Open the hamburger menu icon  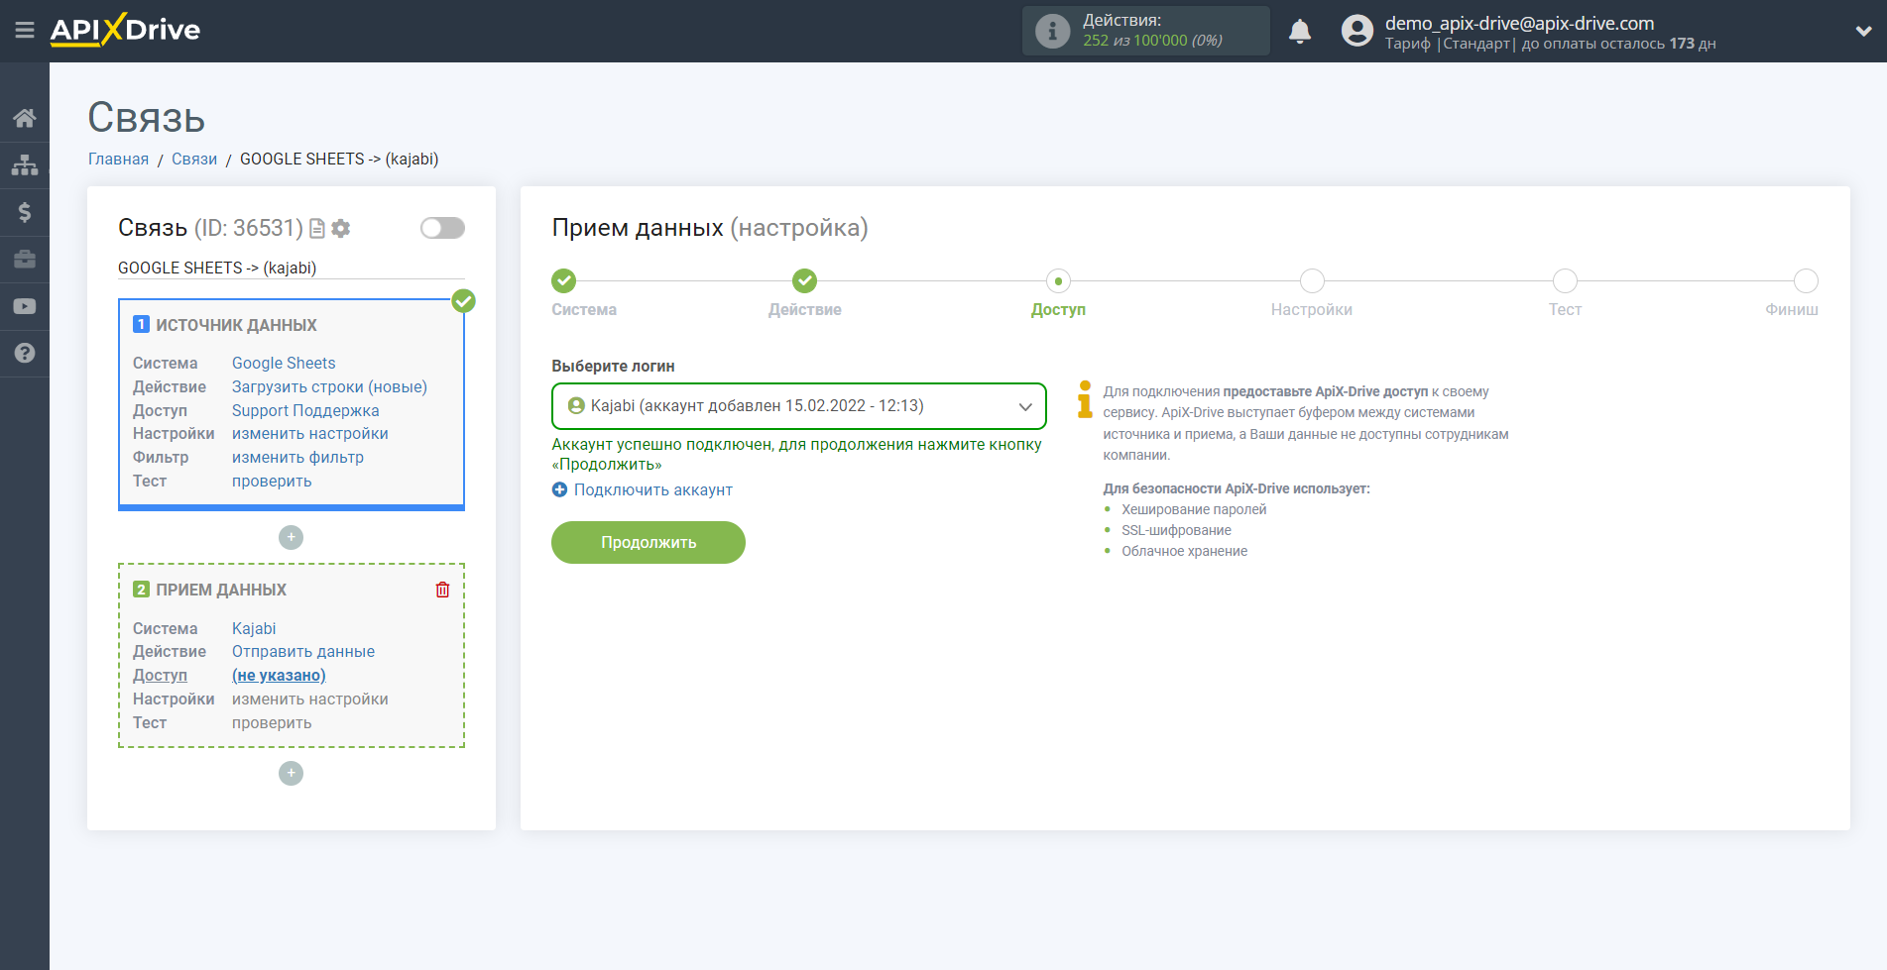tap(25, 31)
